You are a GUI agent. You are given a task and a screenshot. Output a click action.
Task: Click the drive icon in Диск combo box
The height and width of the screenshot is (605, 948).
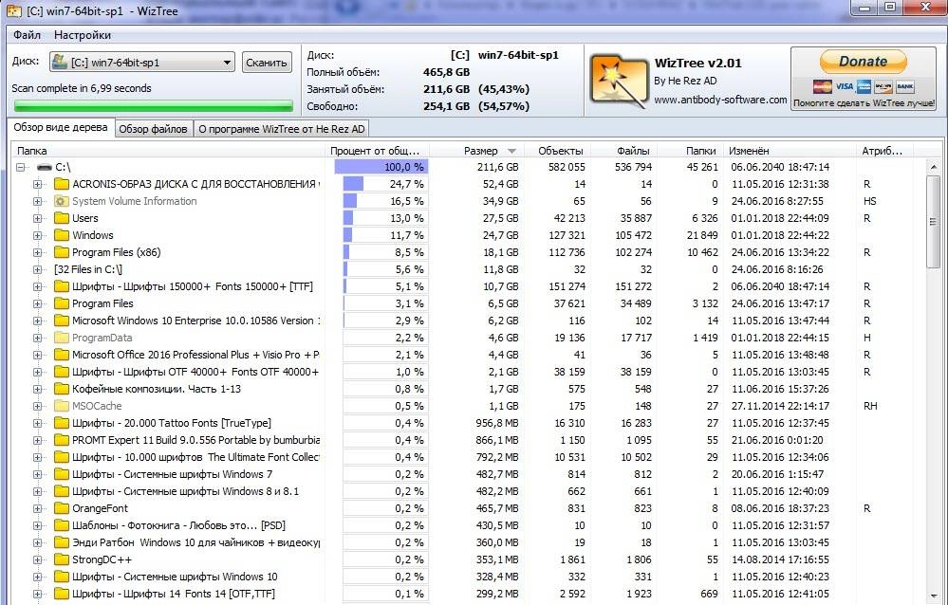pos(59,62)
